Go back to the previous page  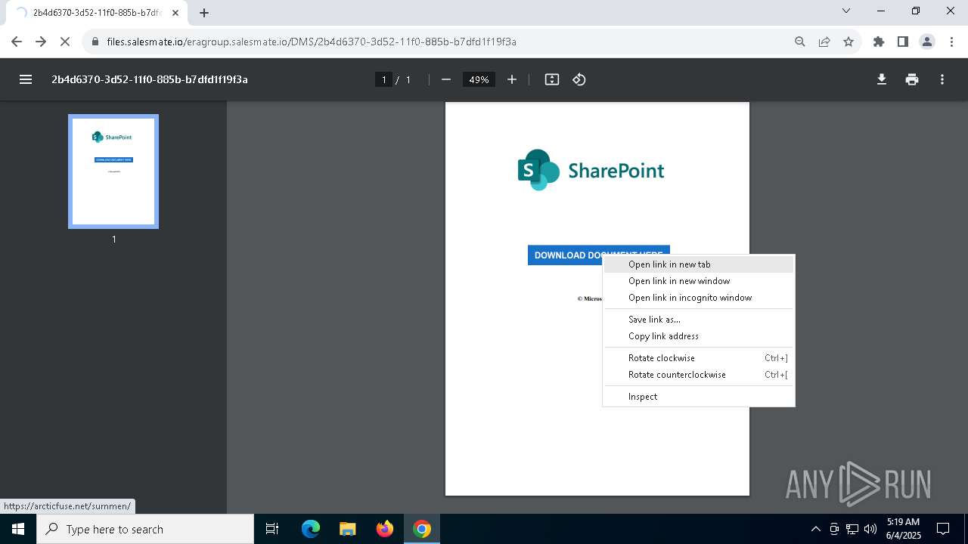(x=17, y=42)
